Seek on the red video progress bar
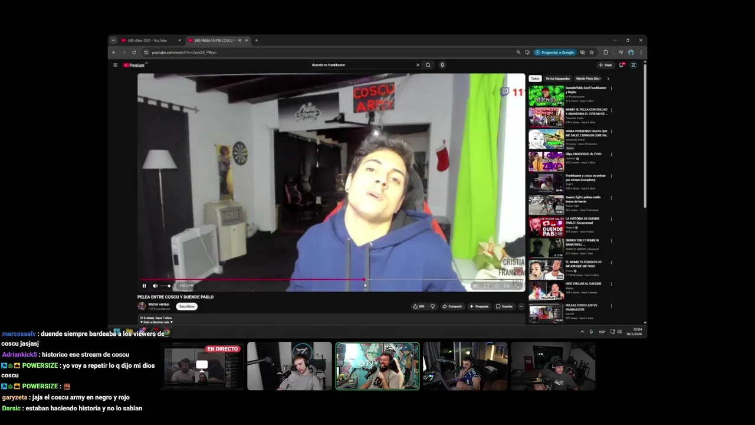 point(331,280)
